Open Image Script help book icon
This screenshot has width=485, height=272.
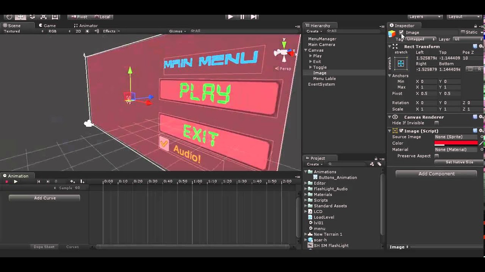pyautogui.click(x=475, y=131)
